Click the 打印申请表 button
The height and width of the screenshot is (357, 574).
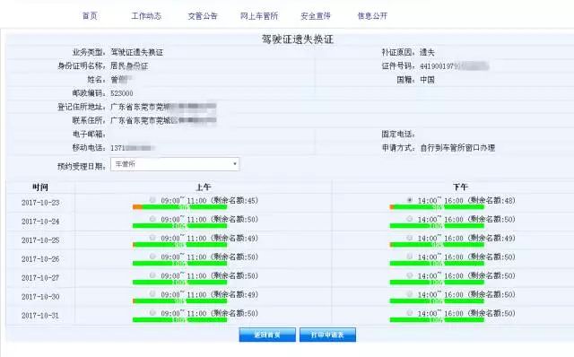coord(327,335)
